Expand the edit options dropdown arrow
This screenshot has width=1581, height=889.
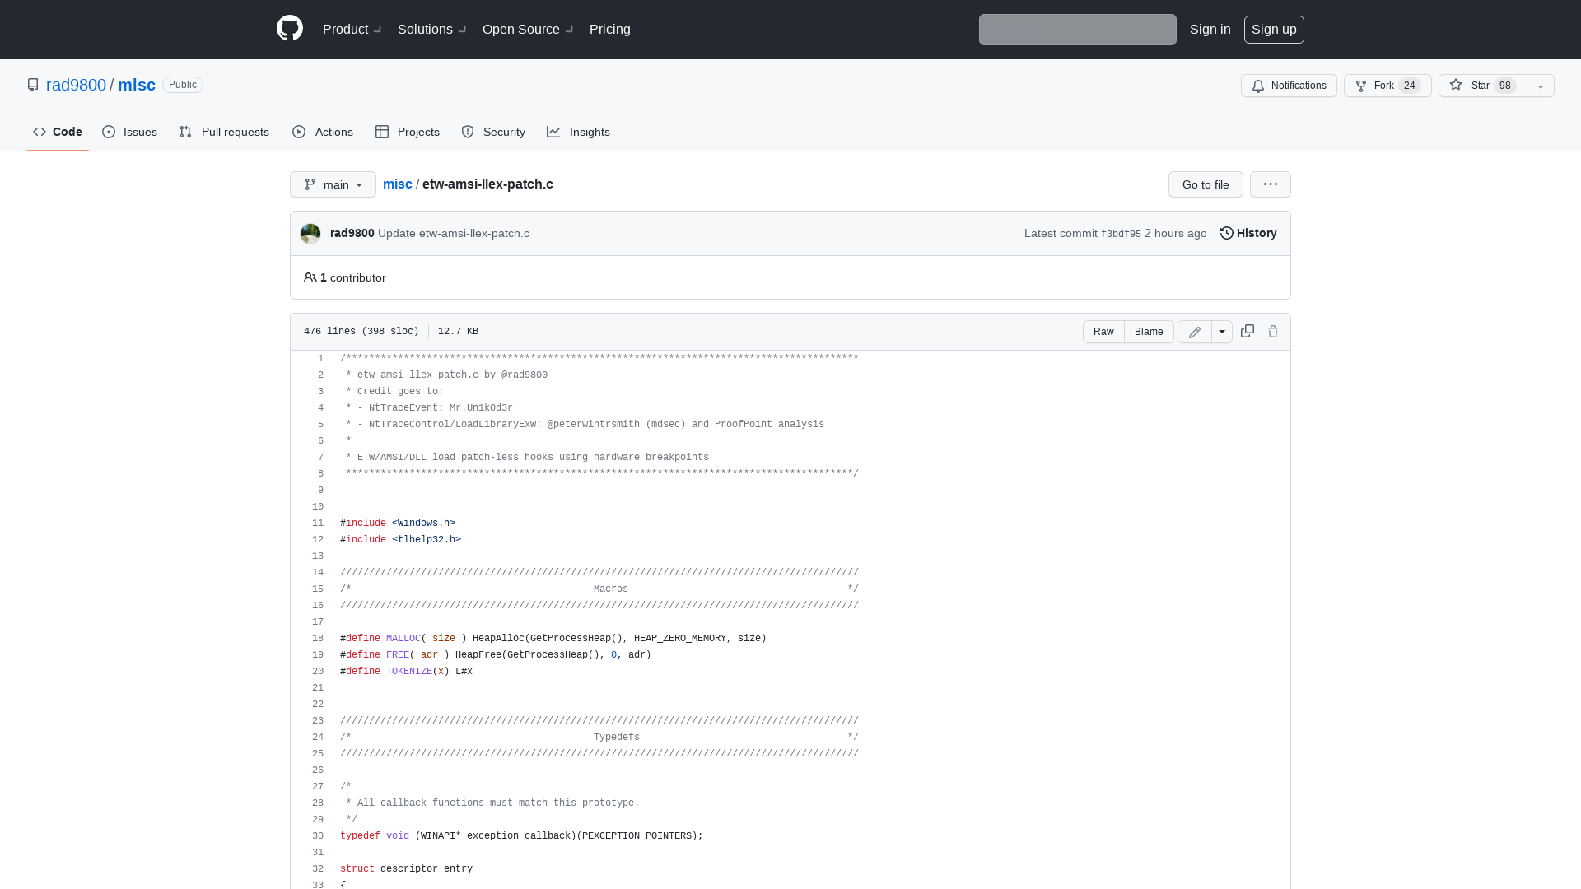1221,332
